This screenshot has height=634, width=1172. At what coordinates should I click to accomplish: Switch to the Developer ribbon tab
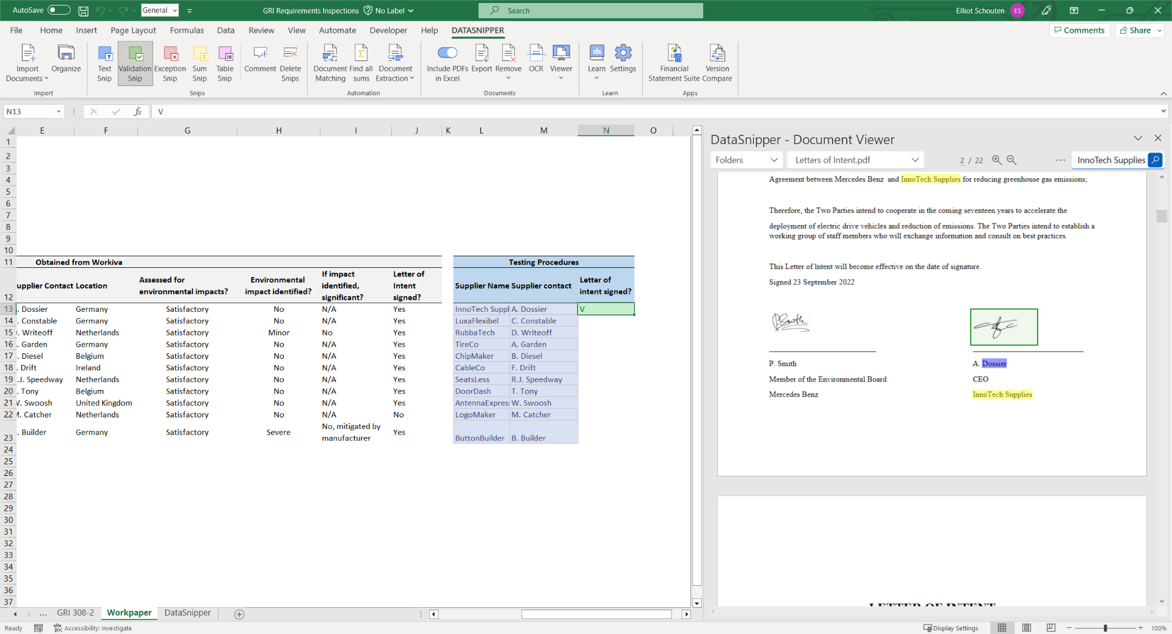pos(388,31)
